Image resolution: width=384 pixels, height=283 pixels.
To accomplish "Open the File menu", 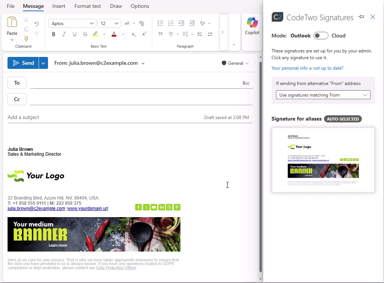I will coord(10,6).
